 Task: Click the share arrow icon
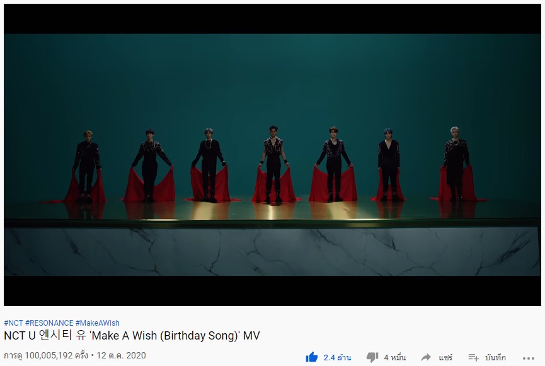[x=426, y=357]
